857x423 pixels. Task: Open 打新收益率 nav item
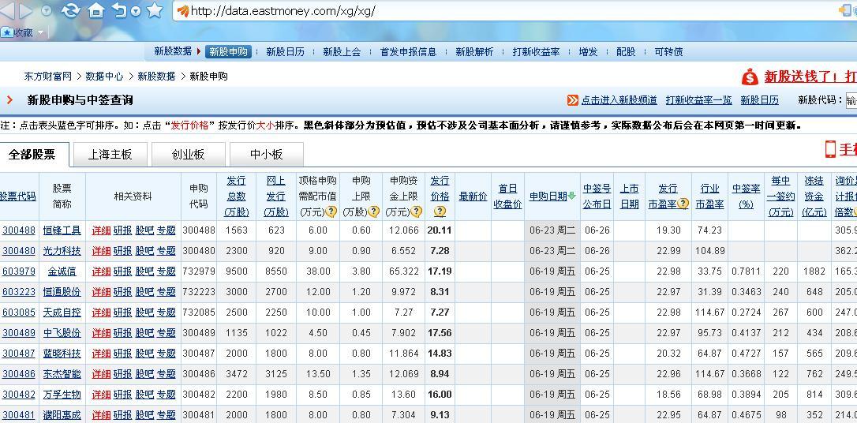pyautogui.click(x=536, y=52)
